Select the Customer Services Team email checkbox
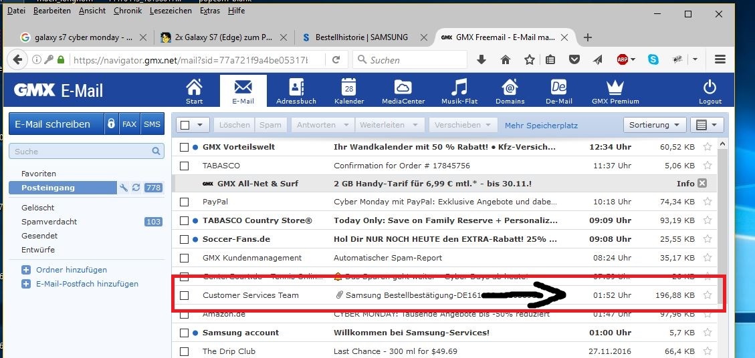The height and width of the screenshot is (358, 755). 184,295
